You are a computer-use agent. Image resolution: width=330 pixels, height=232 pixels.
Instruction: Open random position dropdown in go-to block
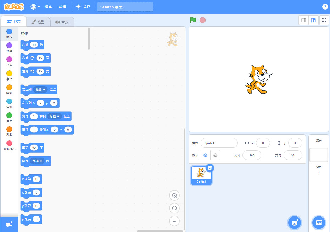click(40, 89)
